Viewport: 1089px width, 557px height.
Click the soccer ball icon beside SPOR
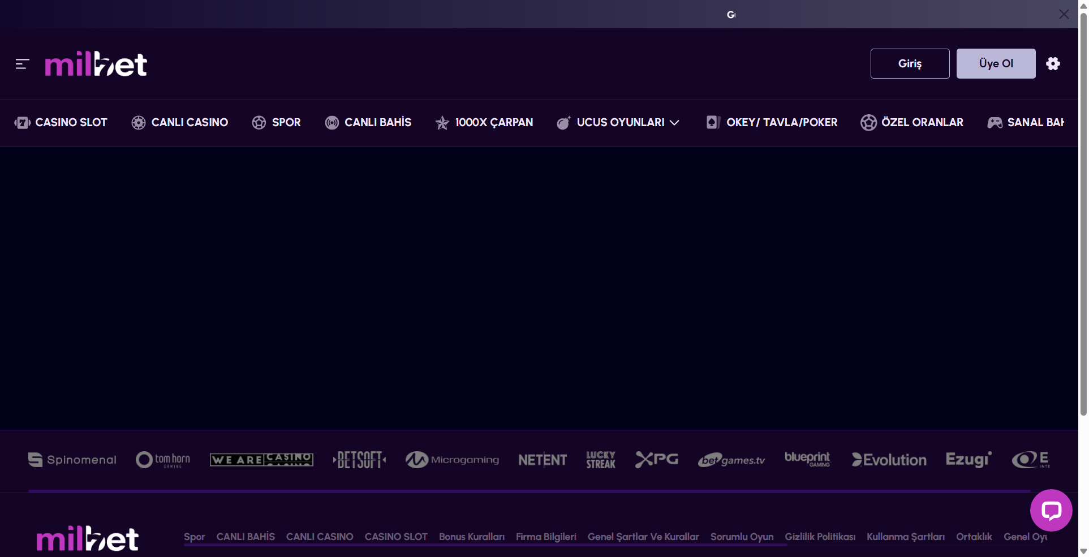[259, 123]
